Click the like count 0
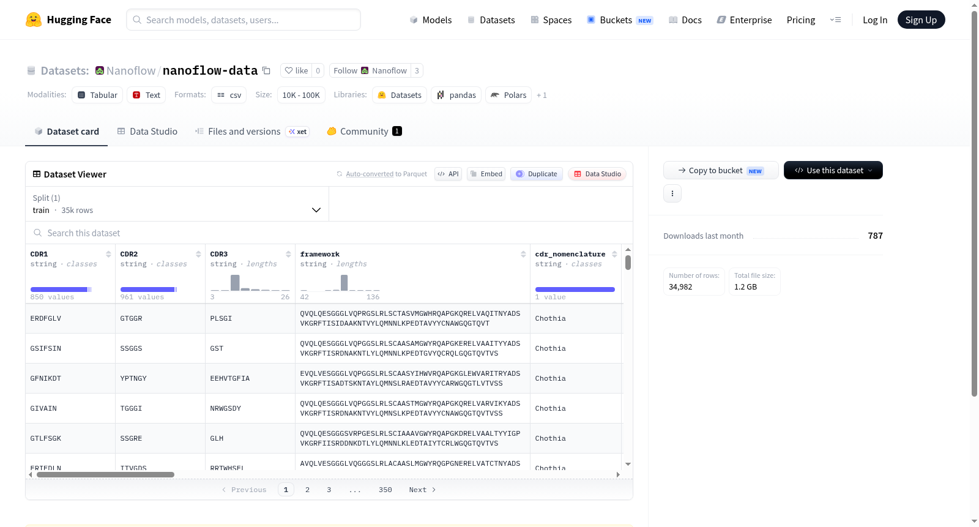 point(318,70)
